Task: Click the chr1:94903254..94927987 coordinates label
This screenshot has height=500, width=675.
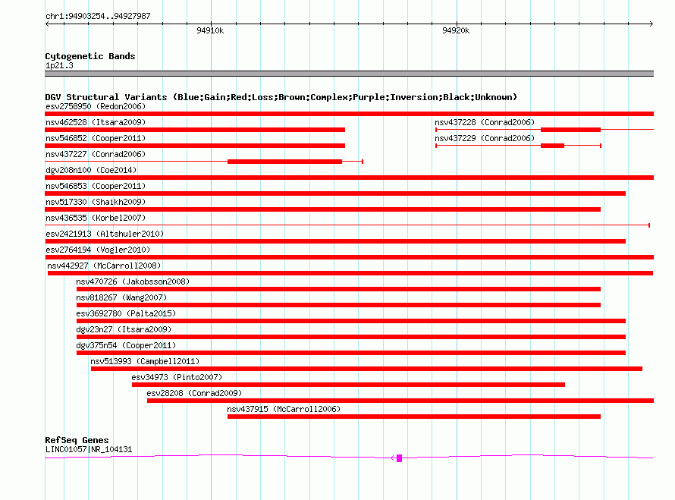Action: [98, 17]
